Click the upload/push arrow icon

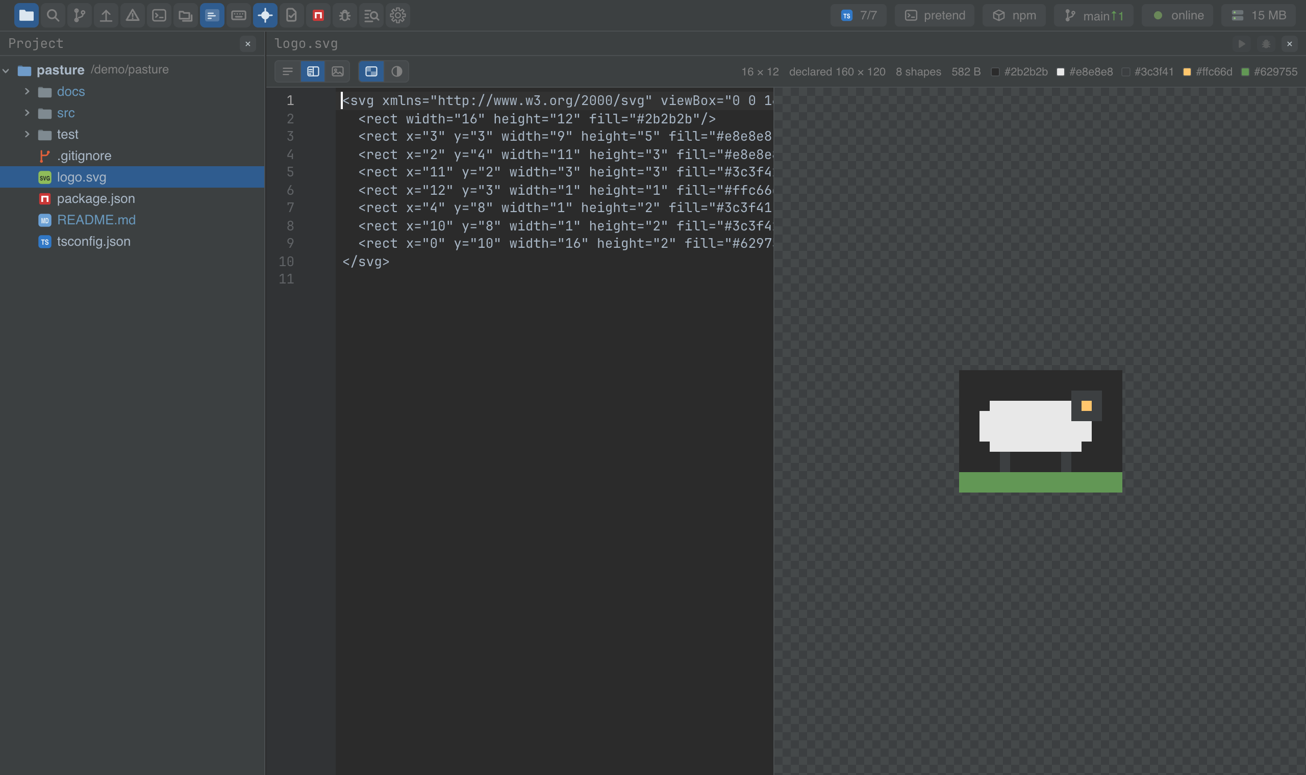(106, 15)
